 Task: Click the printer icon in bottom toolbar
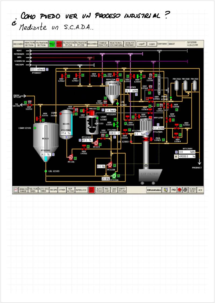pyautogui.click(x=185, y=190)
